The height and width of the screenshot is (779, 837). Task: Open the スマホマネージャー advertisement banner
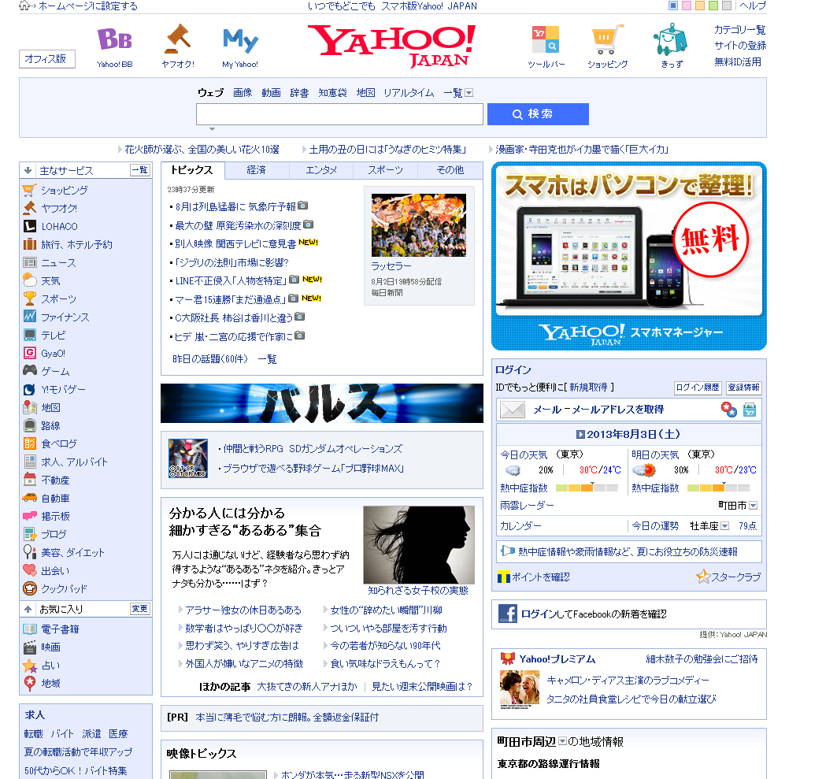[629, 256]
